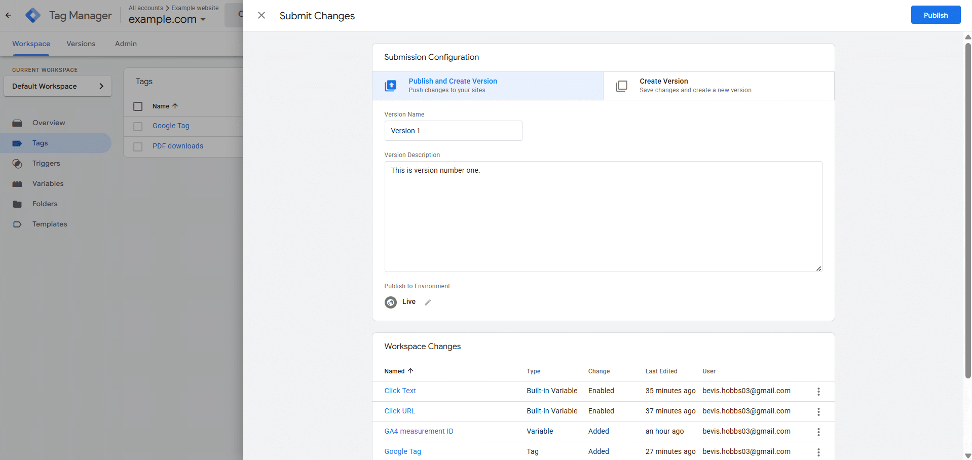The image size is (972, 460).
Task: Check the PDF downloads checkbox
Action: 137,146
